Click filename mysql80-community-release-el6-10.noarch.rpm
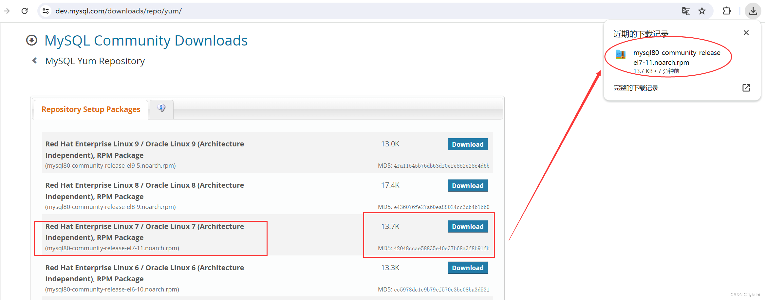 (112, 290)
